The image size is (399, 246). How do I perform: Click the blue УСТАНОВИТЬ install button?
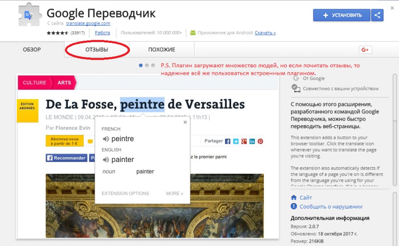(341, 15)
